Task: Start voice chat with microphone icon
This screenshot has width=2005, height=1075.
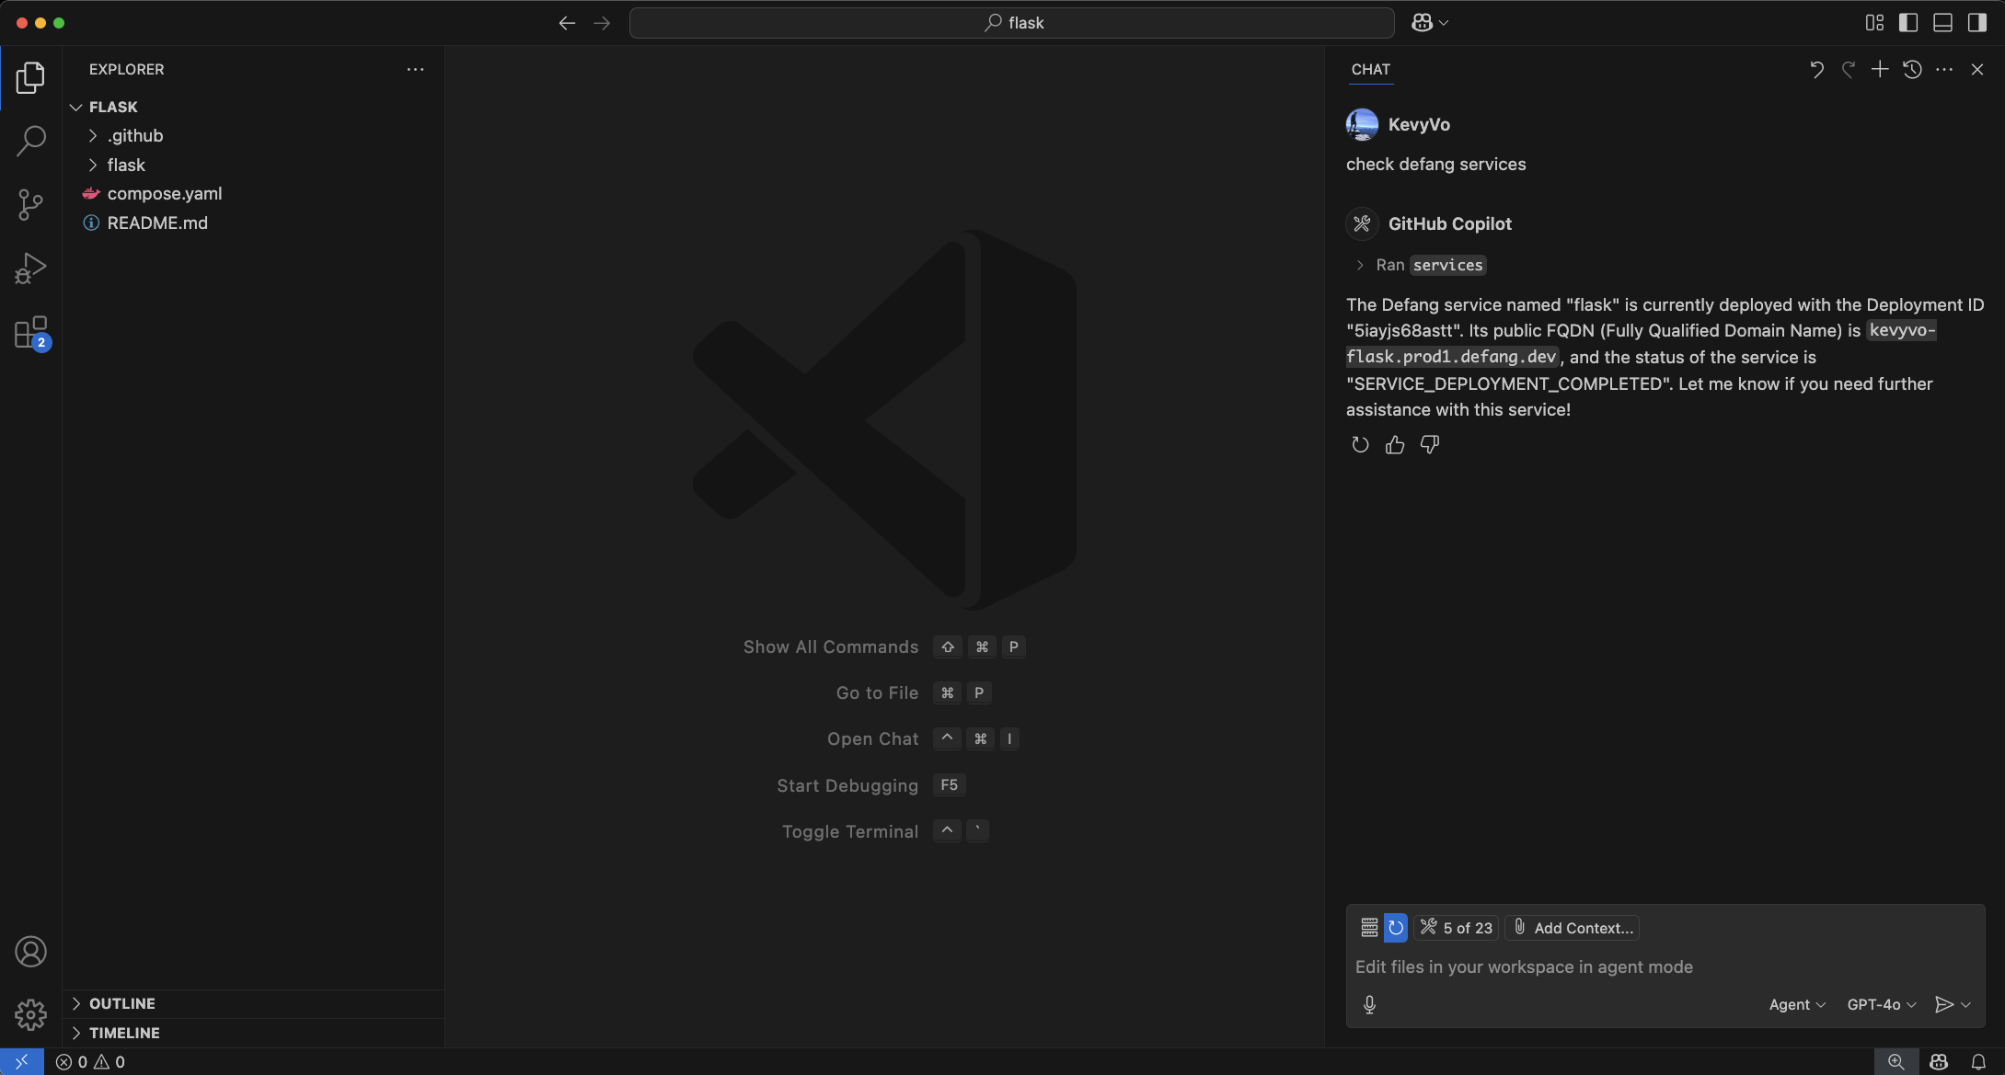Action: 1369,1005
